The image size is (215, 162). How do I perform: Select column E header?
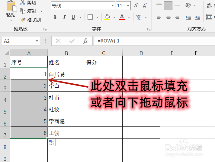[x=172, y=53]
